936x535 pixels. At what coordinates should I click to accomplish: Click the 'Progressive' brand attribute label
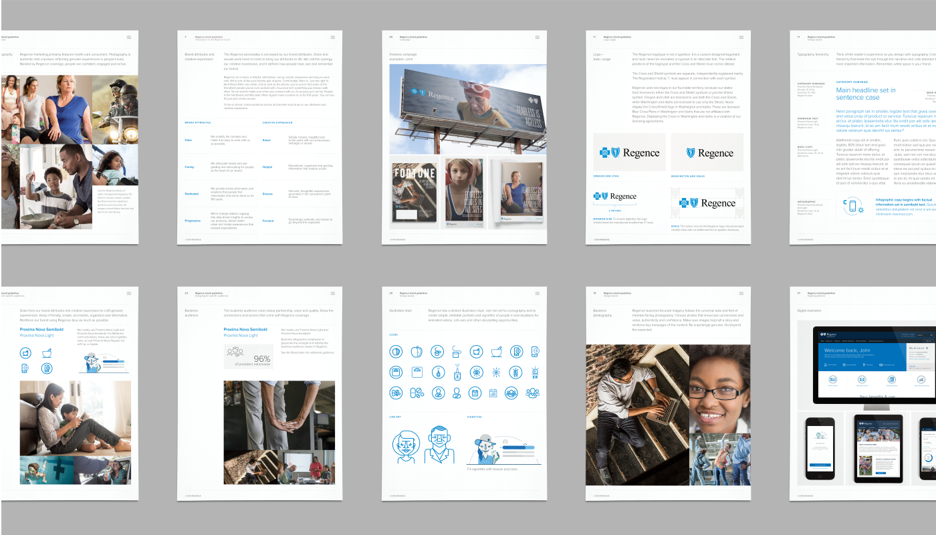point(193,220)
